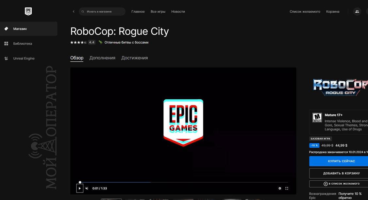Viewport: 368px width, 200px height.
Task: Click Отличные битвы с боссами tag text
Action: 126,42
